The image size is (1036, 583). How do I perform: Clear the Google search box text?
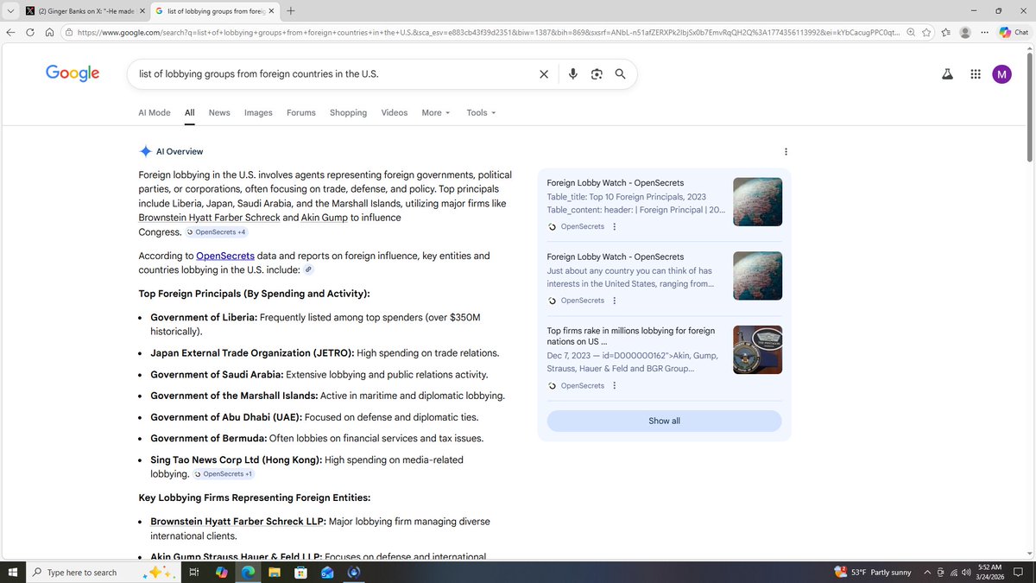point(544,74)
